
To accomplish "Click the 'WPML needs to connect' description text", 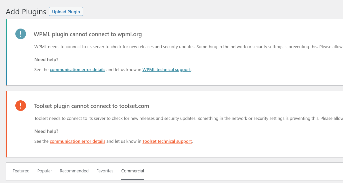I will click(189, 46).
